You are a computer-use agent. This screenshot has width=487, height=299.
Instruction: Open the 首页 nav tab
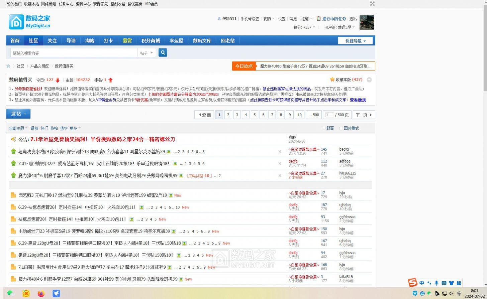tap(15, 40)
